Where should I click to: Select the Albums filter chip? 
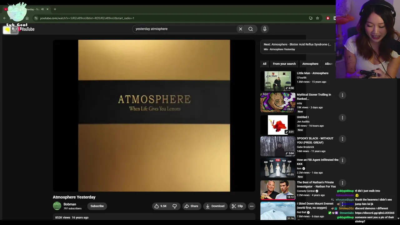pos(329,64)
